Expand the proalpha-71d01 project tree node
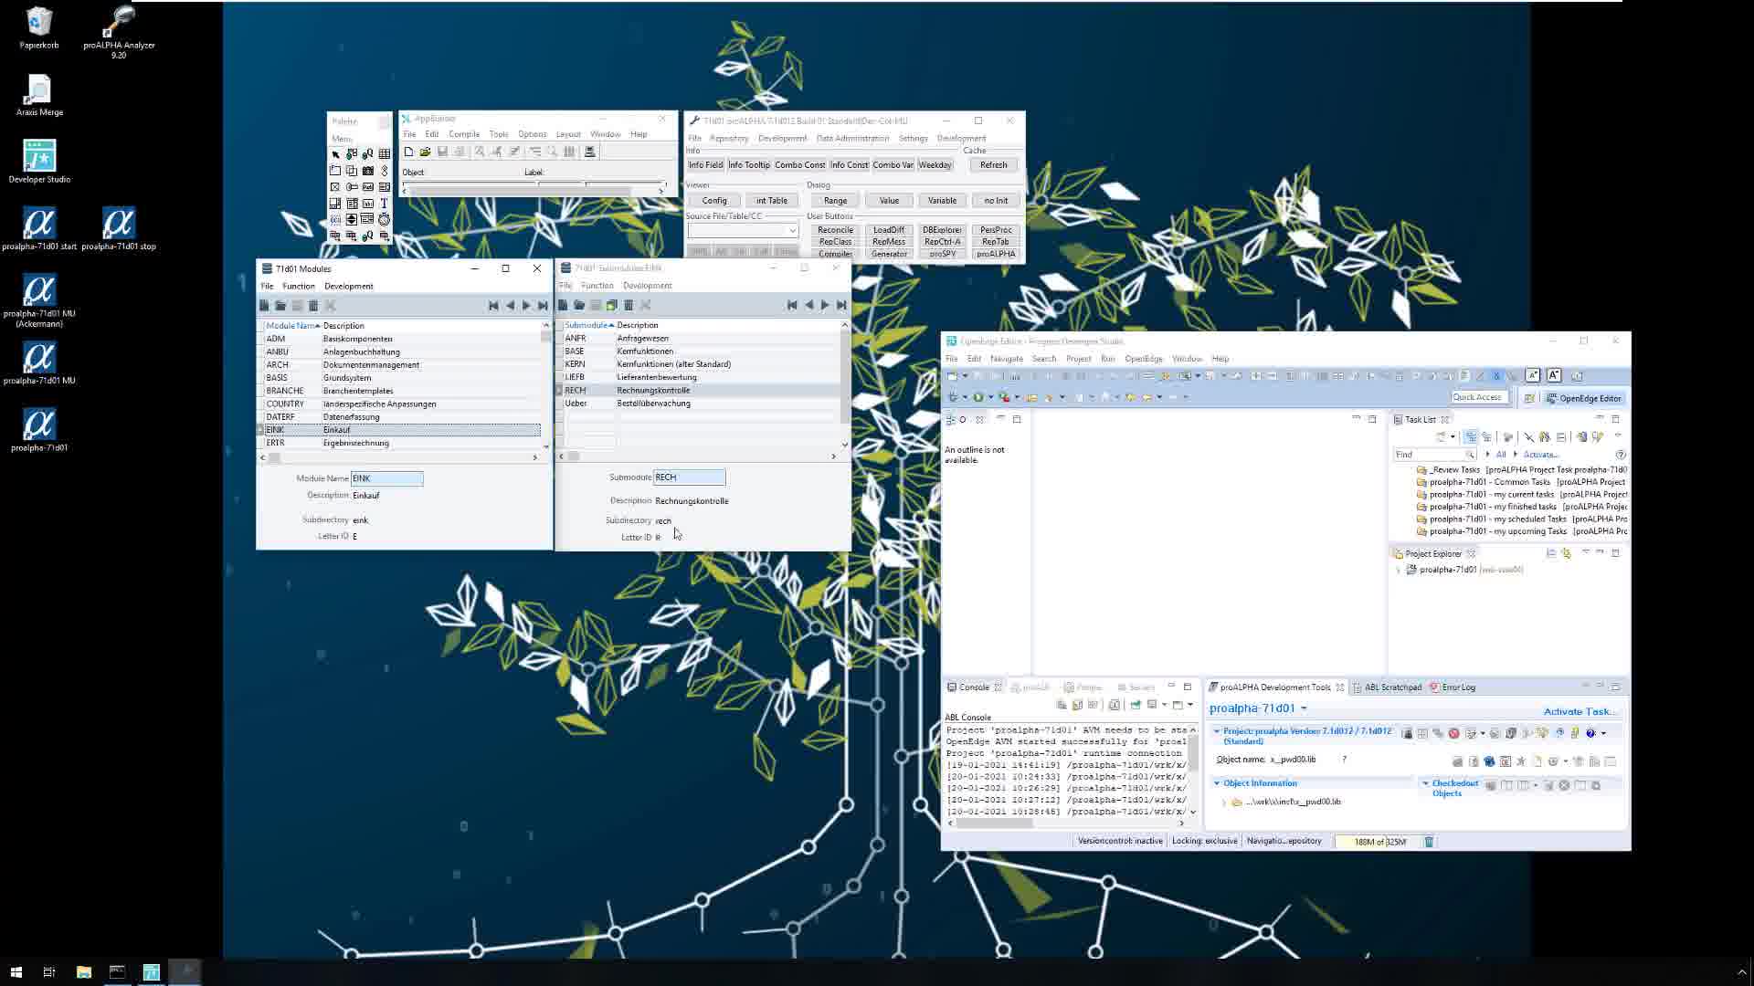The width and height of the screenshot is (1754, 986). (x=1398, y=570)
